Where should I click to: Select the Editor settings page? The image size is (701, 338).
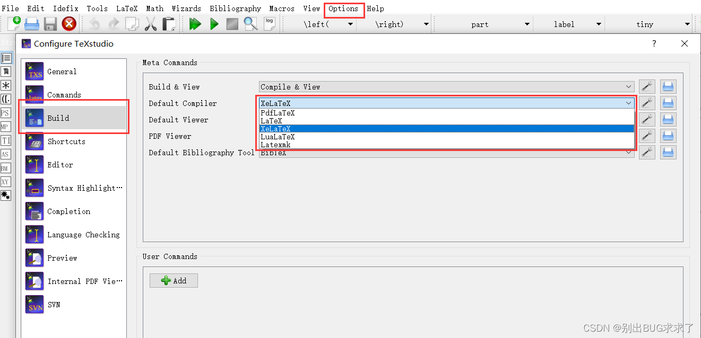74,165
